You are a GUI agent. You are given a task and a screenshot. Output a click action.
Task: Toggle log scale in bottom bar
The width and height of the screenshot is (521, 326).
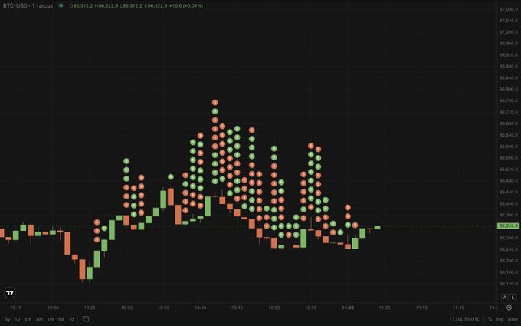[x=500, y=319]
